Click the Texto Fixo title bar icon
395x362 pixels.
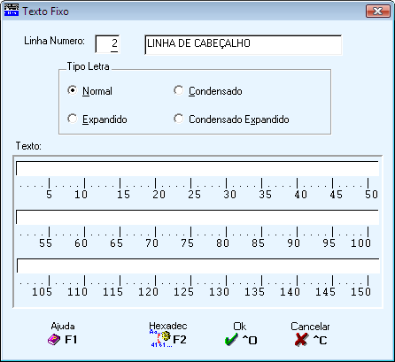coord(12,10)
